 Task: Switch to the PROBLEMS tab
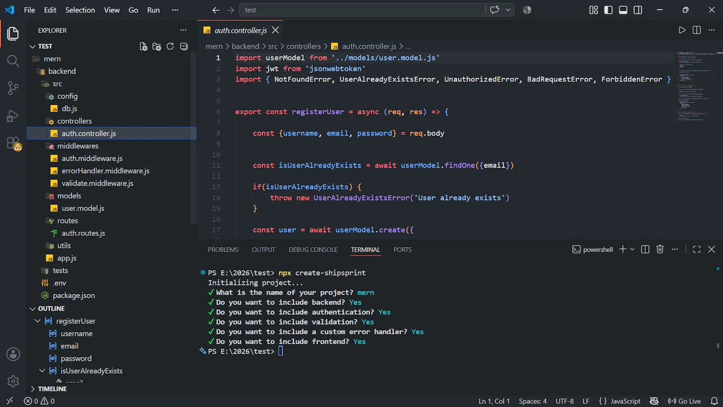click(x=223, y=250)
